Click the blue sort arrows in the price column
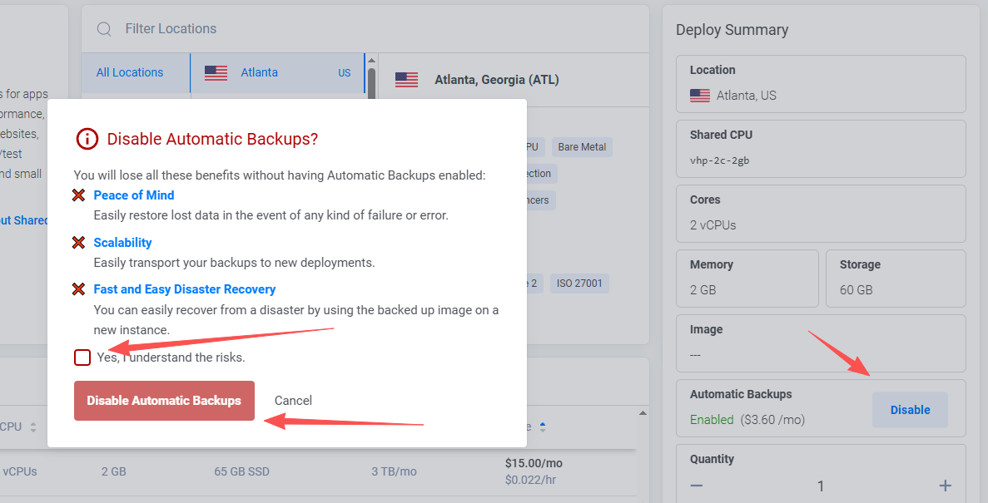The height and width of the screenshot is (503, 988). (543, 427)
